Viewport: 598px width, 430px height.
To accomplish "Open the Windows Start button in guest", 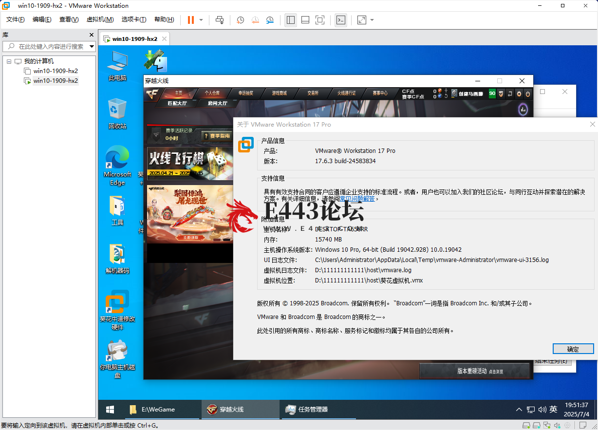I will pyautogui.click(x=110, y=410).
